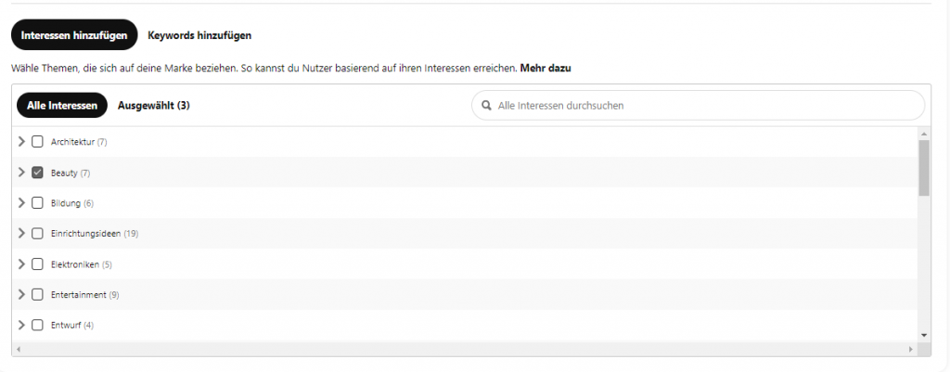Expand the Entertainment category
This screenshot has width=950, height=372.
(x=22, y=294)
